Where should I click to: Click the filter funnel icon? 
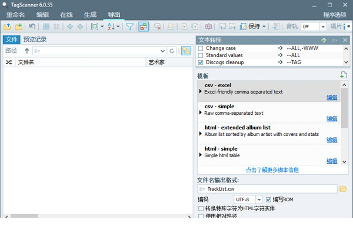pyautogui.click(x=129, y=26)
